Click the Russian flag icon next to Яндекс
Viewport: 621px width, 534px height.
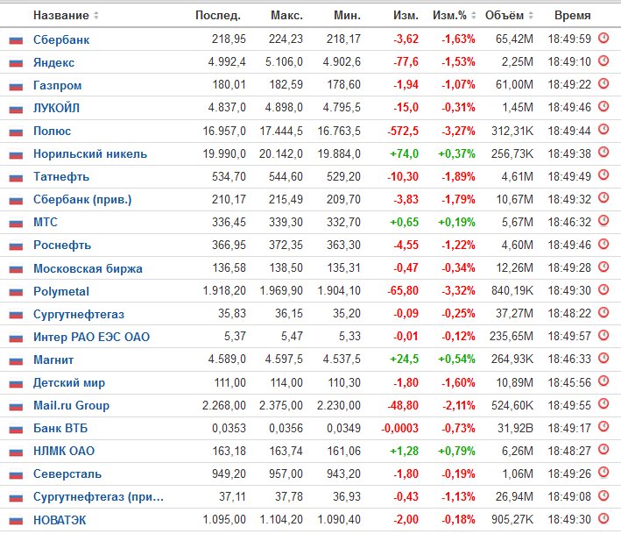[16, 63]
